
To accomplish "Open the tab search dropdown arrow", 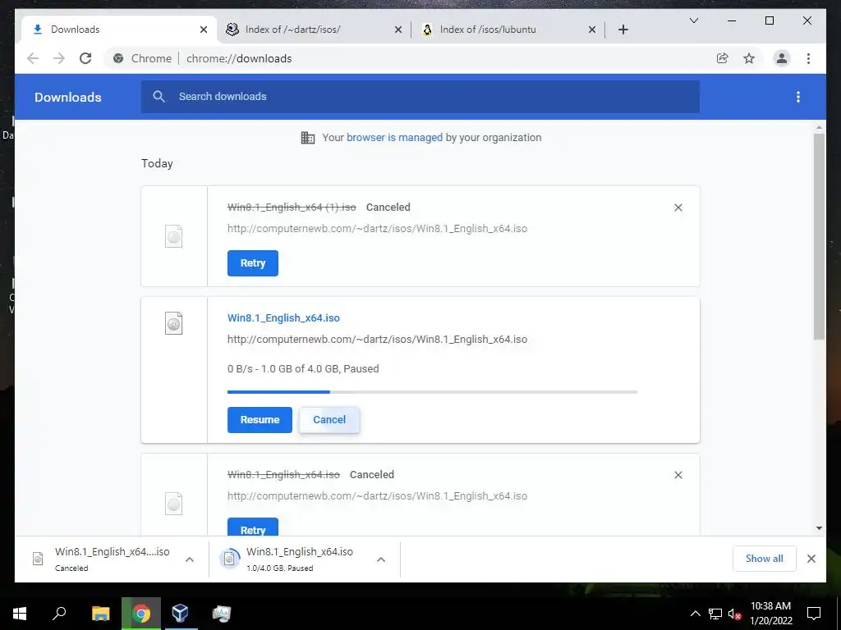I will click(x=693, y=21).
